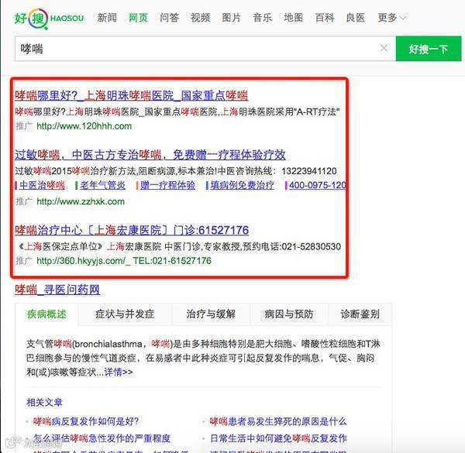Open the 新闻 news tab

click(107, 18)
